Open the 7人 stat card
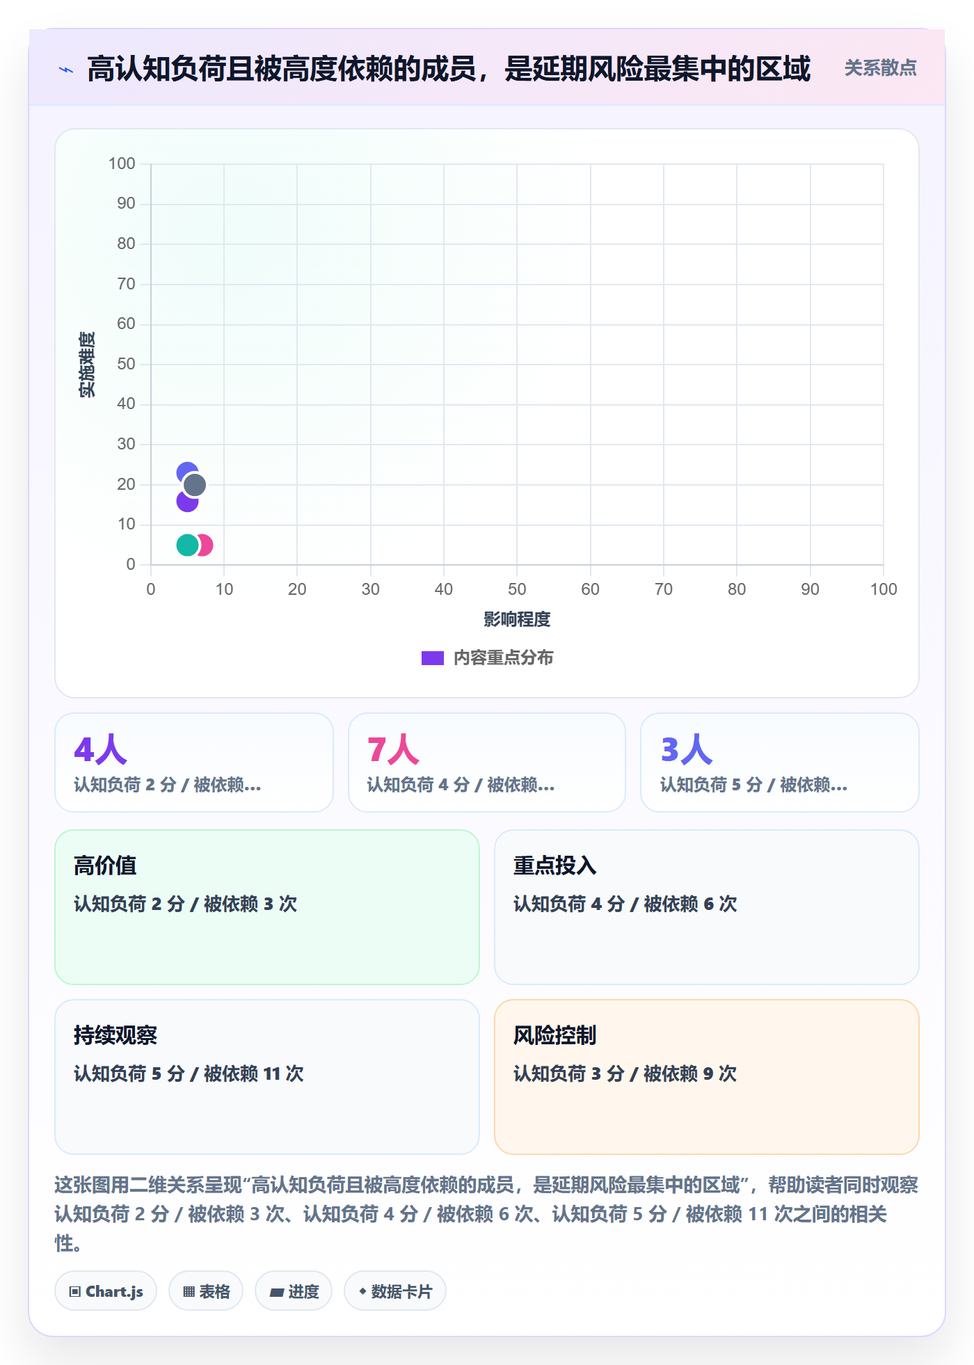The height and width of the screenshot is (1365, 974). pos(487,763)
